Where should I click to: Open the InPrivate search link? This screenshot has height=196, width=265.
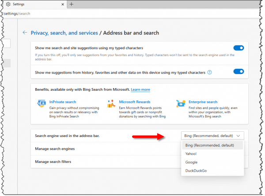point(63,102)
